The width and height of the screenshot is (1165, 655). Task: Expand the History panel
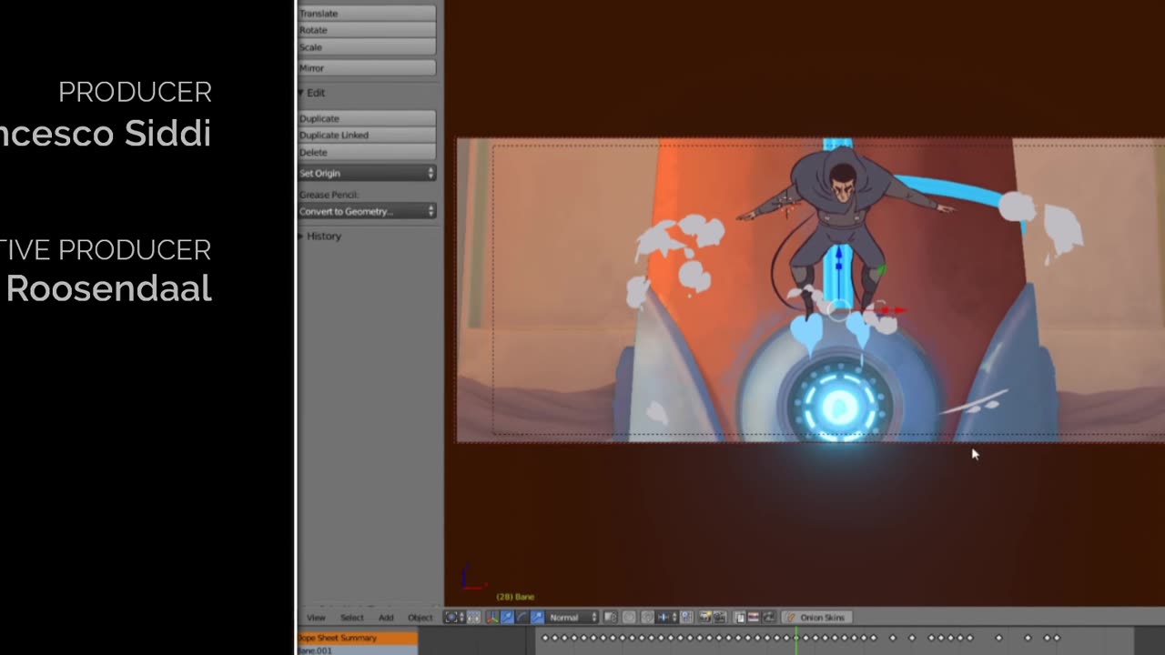tap(319, 236)
